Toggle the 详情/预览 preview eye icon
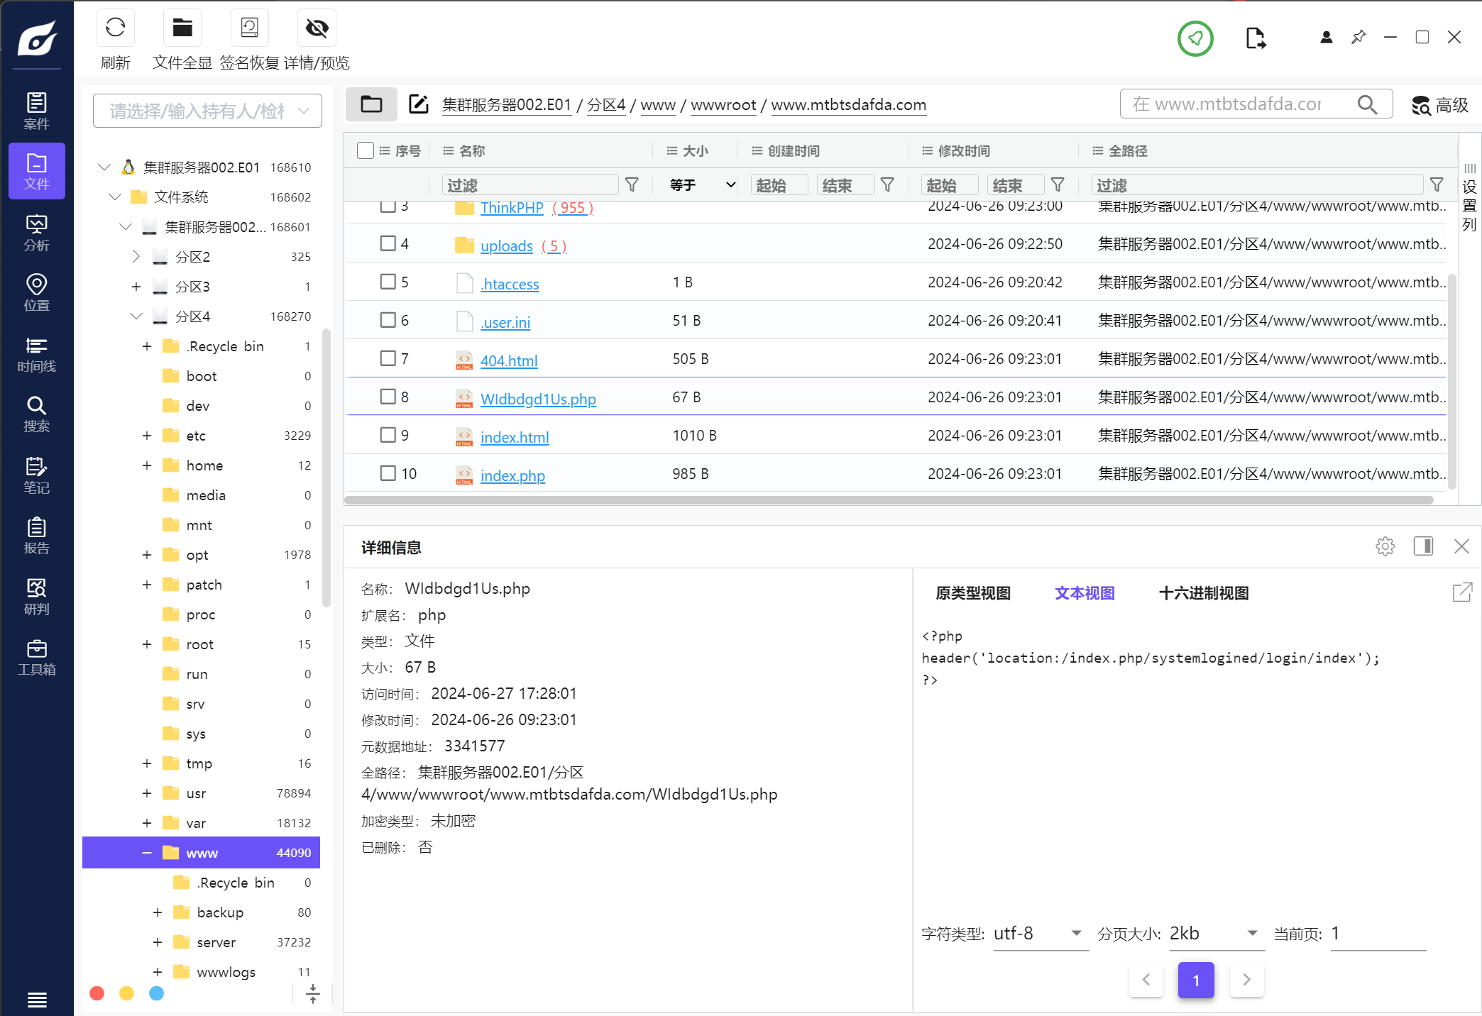The height and width of the screenshot is (1016, 1482). tap(317, 28)
